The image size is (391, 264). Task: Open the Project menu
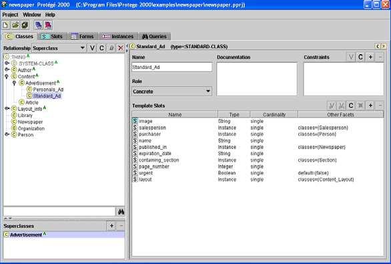click(x=10, y=15)
